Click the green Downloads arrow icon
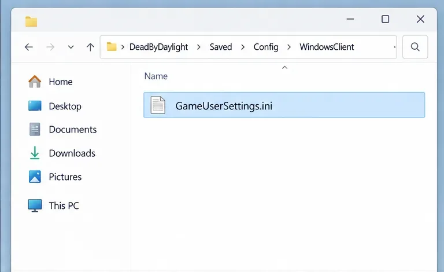444x272 pixels. 35,153
